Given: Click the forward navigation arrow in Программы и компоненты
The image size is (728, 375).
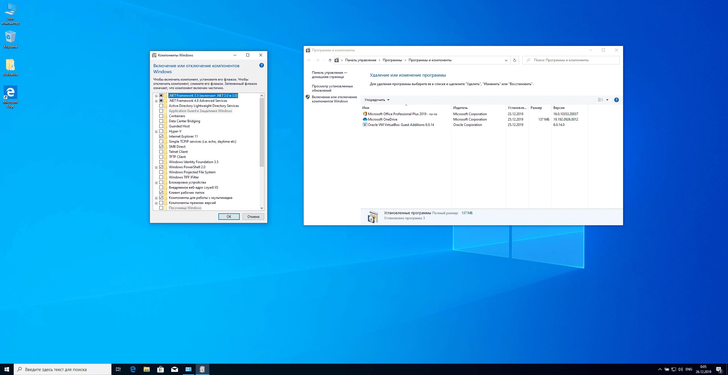Looking at the screenshot, I should 318,60.
